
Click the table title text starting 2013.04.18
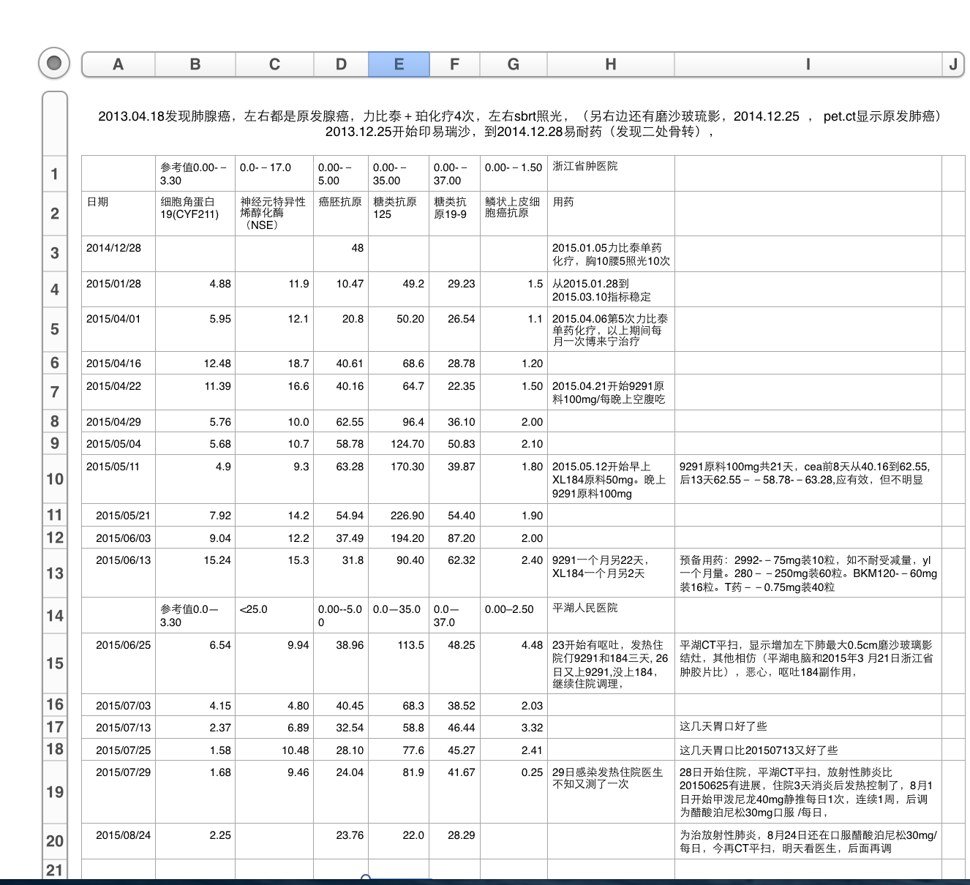click(x=519, y=124)
